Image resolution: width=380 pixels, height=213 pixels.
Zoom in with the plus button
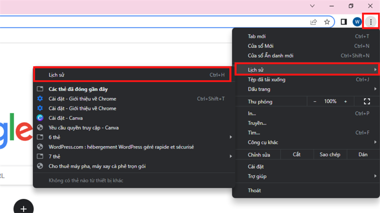(x=346, y=101)
